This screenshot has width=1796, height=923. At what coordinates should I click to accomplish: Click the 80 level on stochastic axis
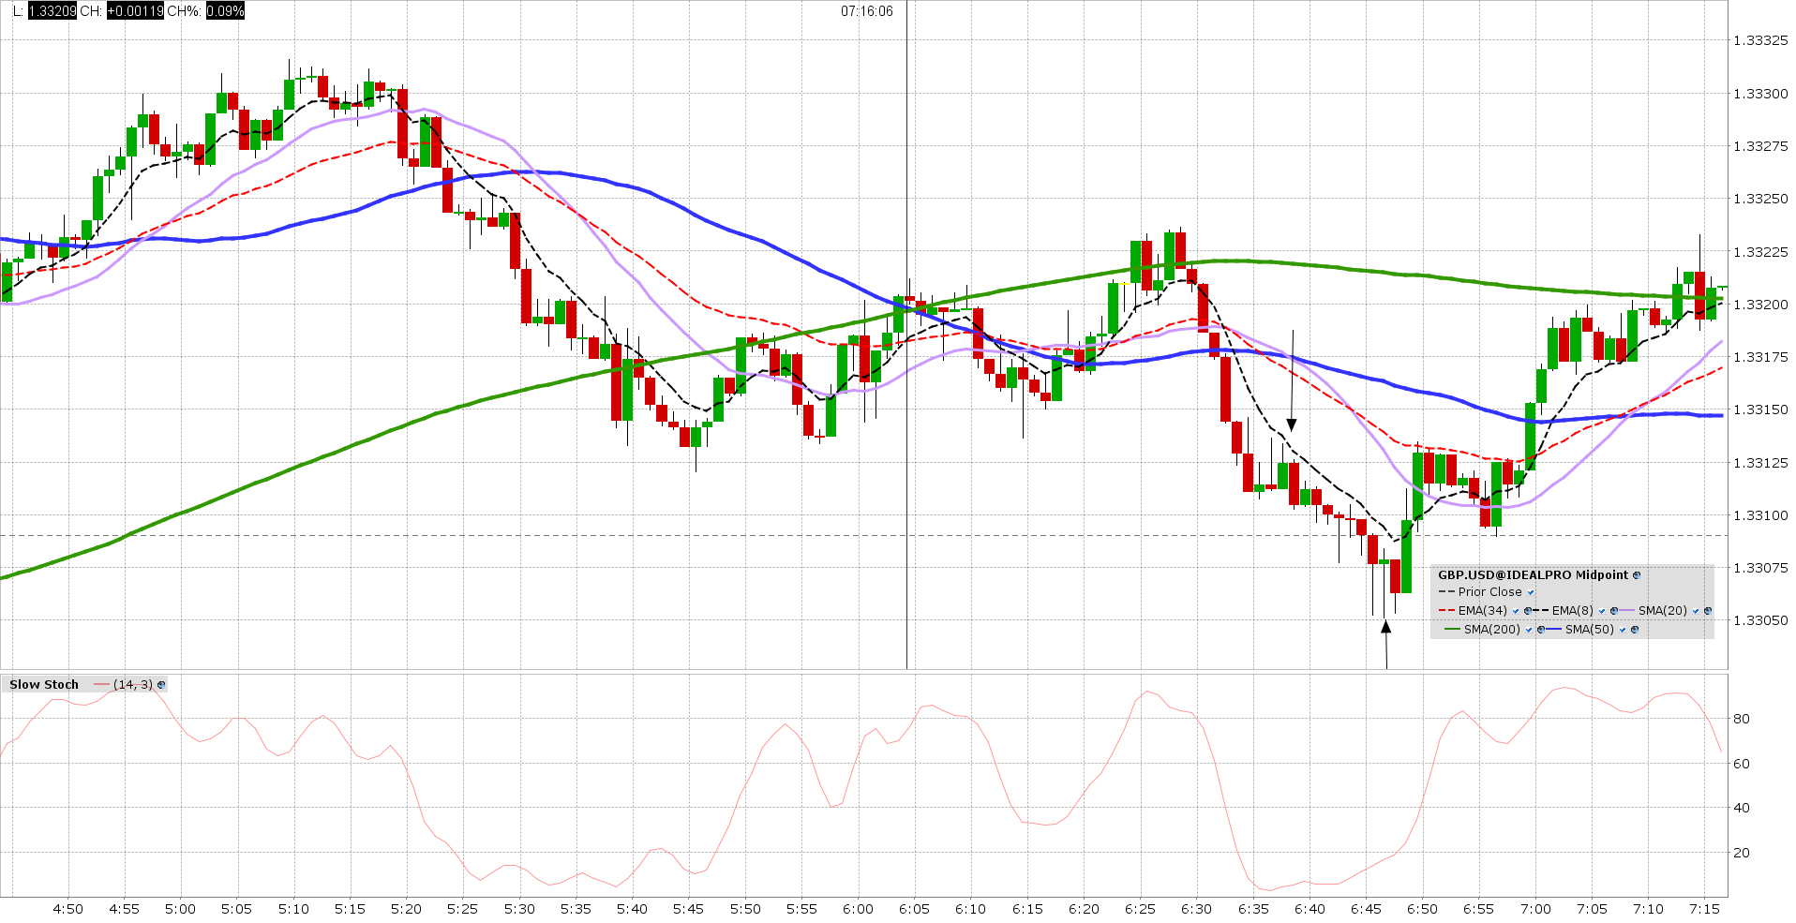(1742, 719)
